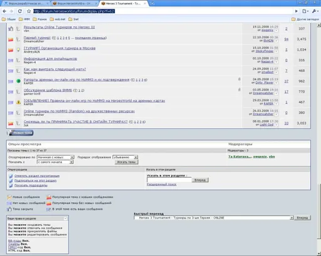Viewport: 321px width, 256px height.
Task: Open the show-from time range dropdown
Action: (x=55, y=162)
